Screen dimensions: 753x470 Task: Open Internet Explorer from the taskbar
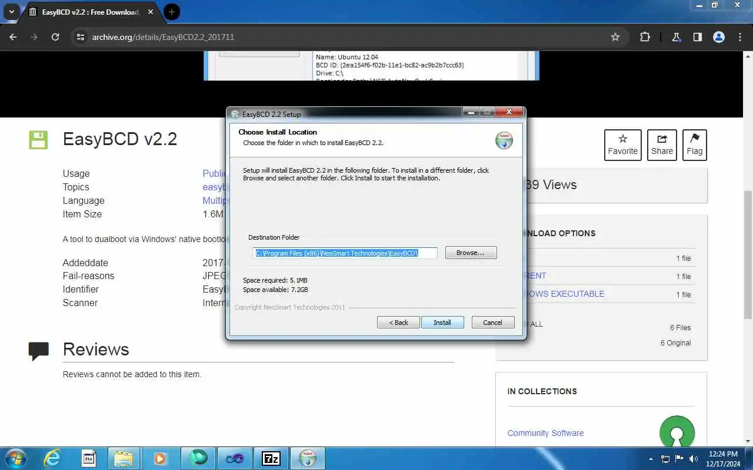[52, 458]
